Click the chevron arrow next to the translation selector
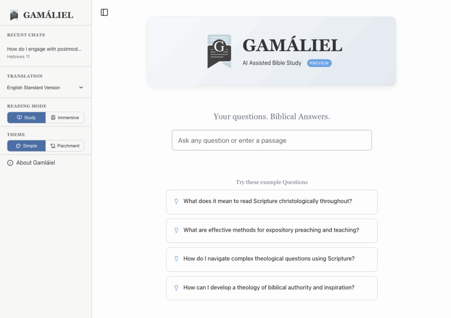 pyautogui.click(x=81, y=88)
